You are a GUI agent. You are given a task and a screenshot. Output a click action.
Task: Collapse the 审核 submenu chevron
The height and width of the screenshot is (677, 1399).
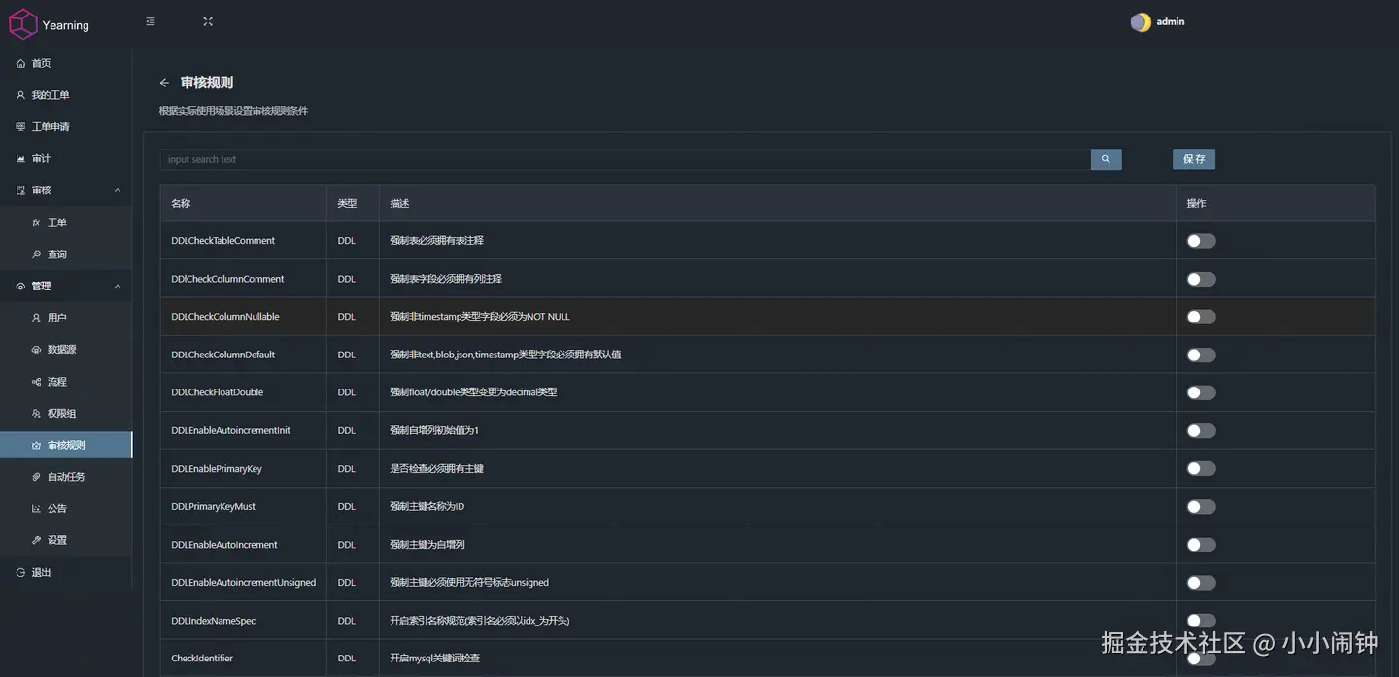pyautogui.click(x=118, y=190)
